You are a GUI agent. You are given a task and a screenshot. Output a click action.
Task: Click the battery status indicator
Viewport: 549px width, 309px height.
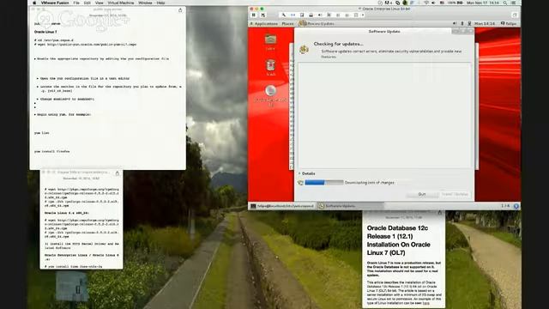[x=455, y=3]
